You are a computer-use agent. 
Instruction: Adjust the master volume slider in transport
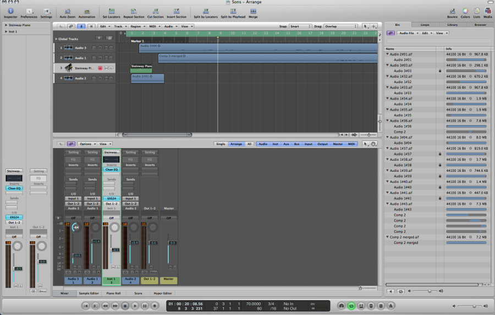[474, 306]
